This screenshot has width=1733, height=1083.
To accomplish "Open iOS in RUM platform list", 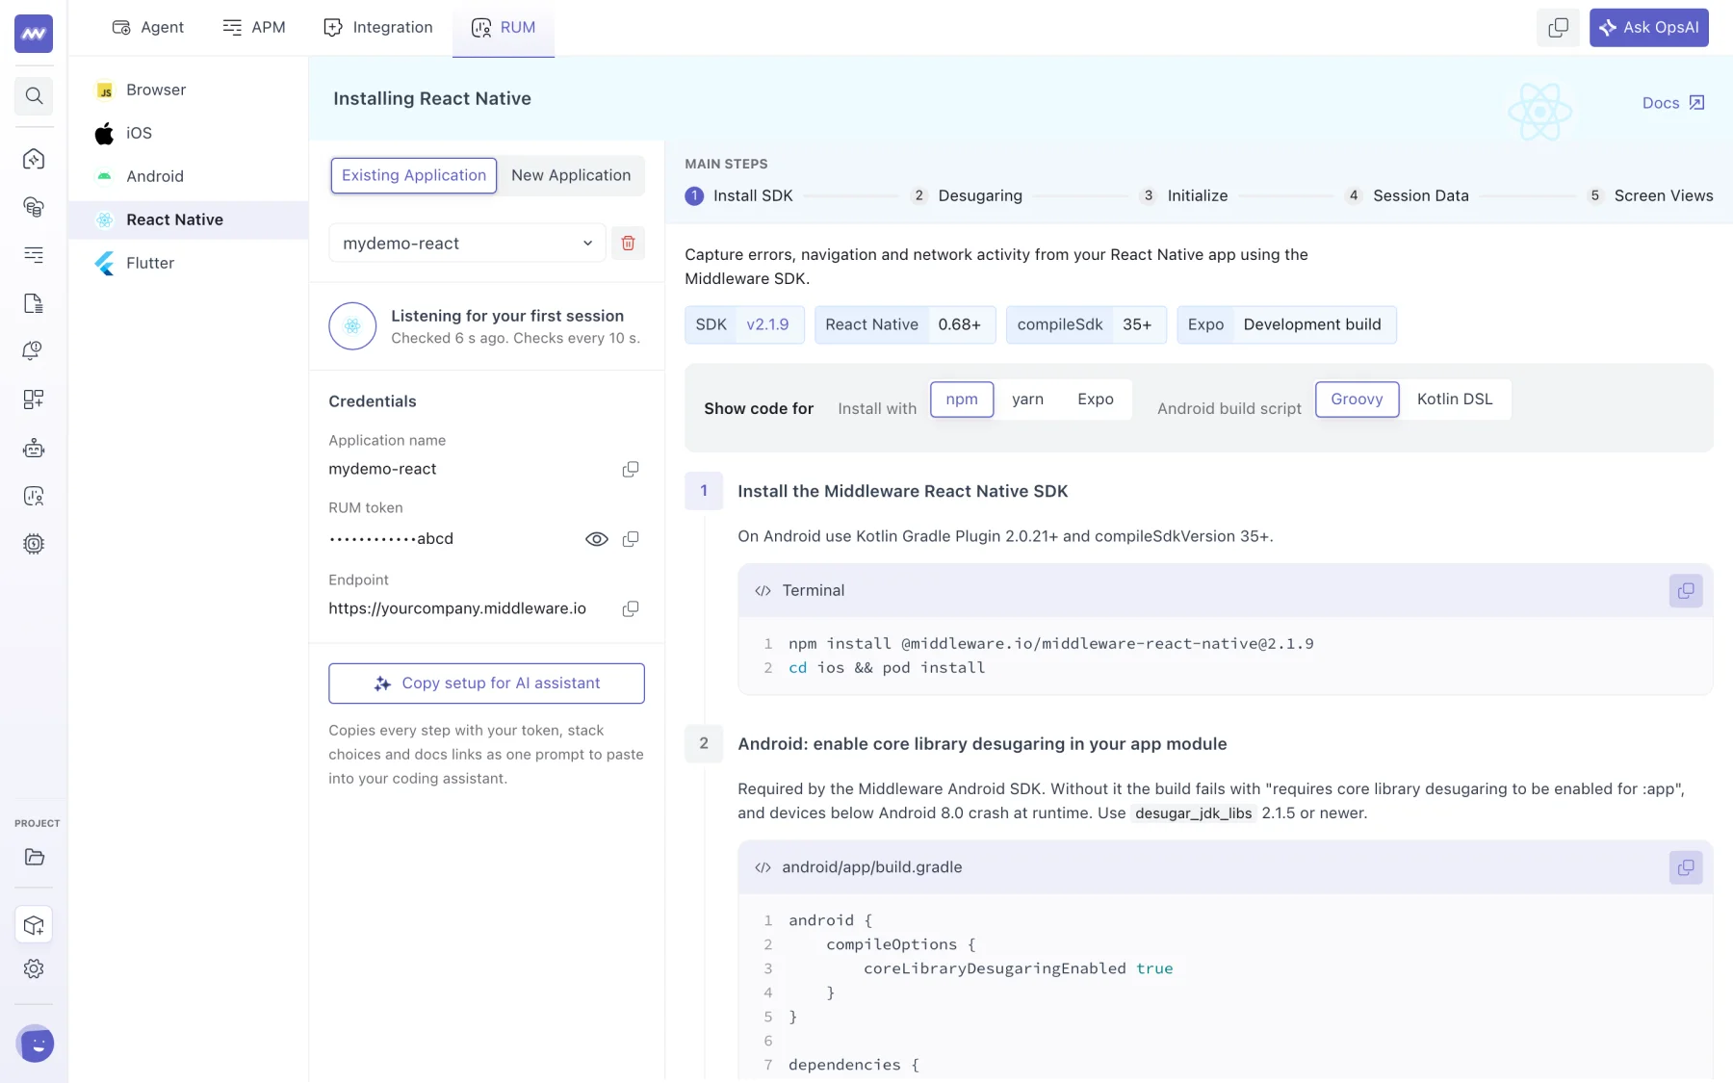I will point(189,133).
